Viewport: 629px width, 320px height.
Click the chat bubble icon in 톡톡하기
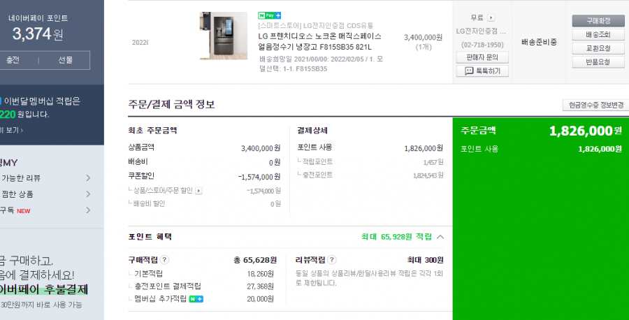[469, 71]
